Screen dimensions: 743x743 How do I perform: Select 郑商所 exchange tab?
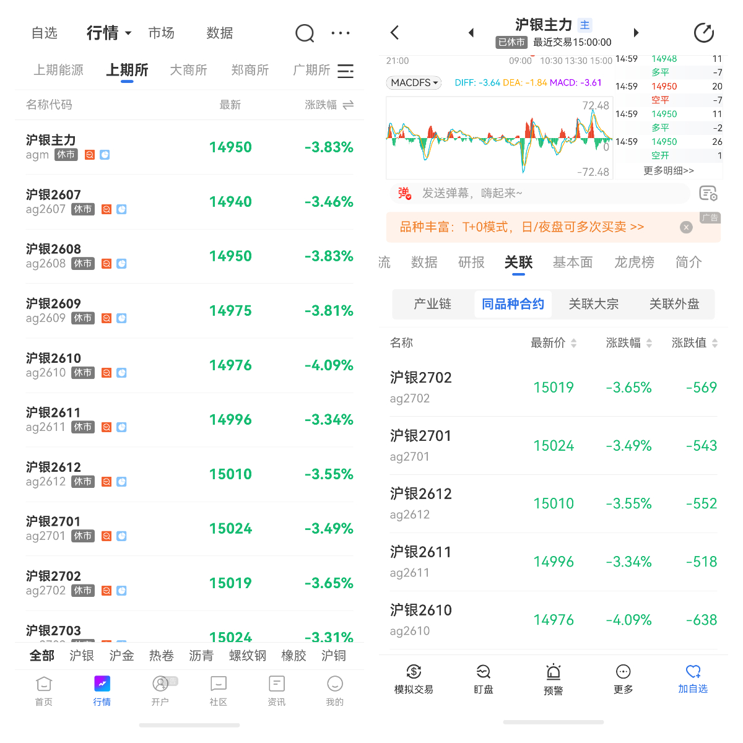point(250,70)
